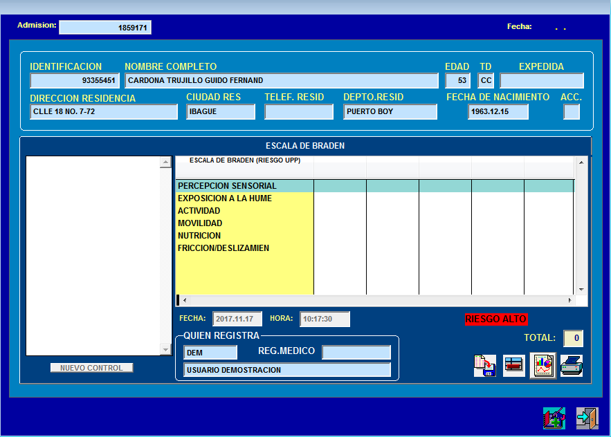Click the TELEF. RESID field
Viewport: 611px width, 437px height.
point(299,112)
